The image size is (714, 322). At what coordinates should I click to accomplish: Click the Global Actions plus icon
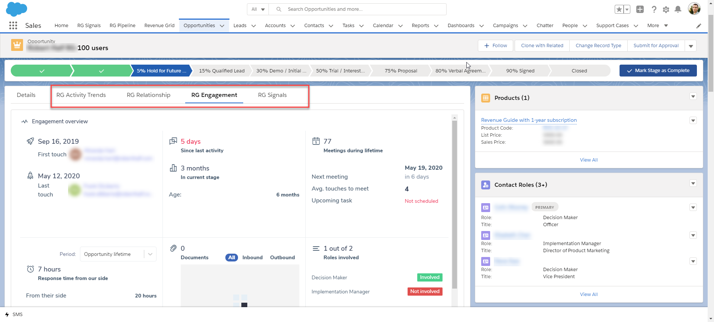[640, 9]
